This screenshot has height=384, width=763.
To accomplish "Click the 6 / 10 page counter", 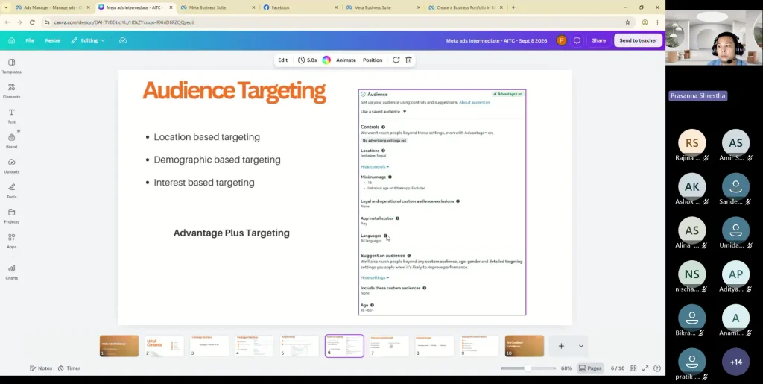I will 617,368.
